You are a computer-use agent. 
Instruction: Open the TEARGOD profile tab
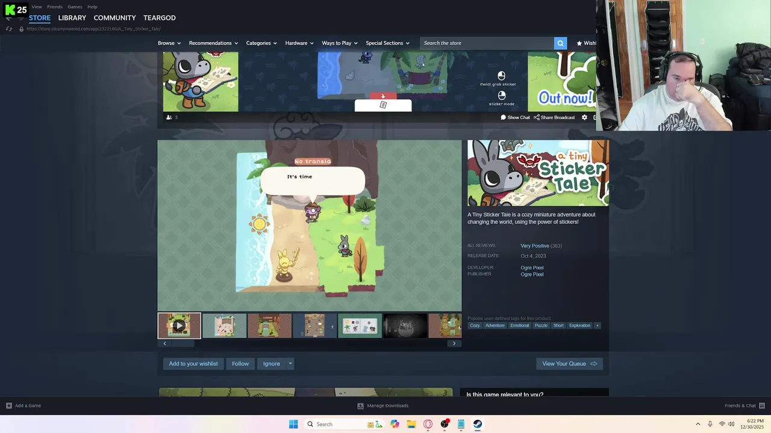160,17
